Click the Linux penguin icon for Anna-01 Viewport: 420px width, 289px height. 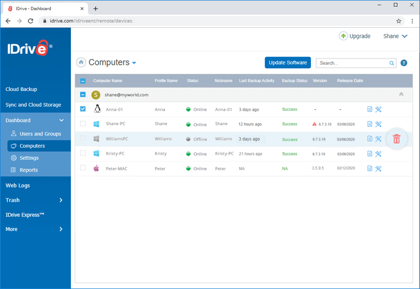pyautogui.click(x=97, y=108)
